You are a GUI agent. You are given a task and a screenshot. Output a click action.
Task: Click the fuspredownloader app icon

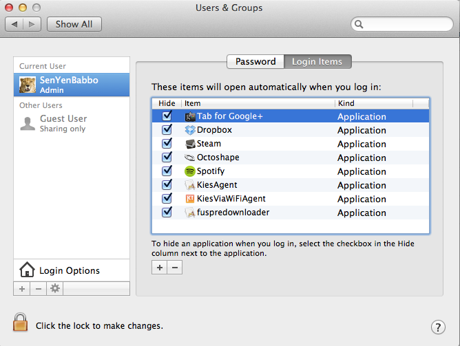tap(190, 213)
